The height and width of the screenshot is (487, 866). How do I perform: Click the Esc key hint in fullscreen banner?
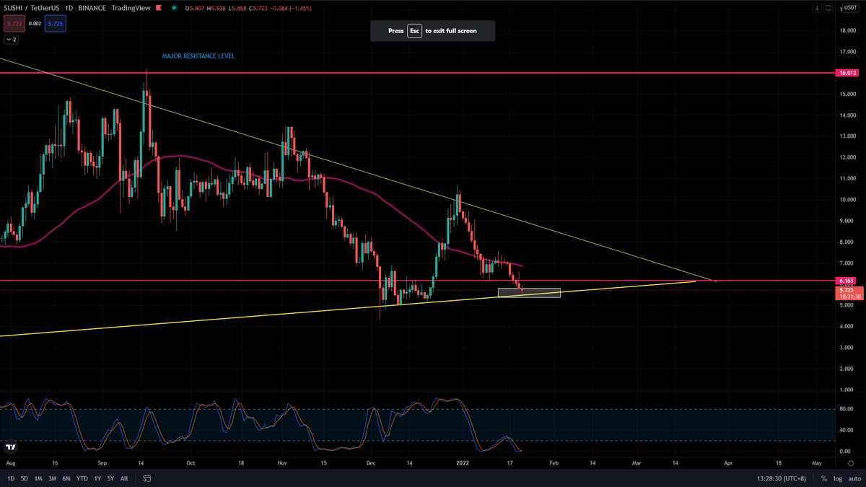pyautogui.click(x=414, y=31)
